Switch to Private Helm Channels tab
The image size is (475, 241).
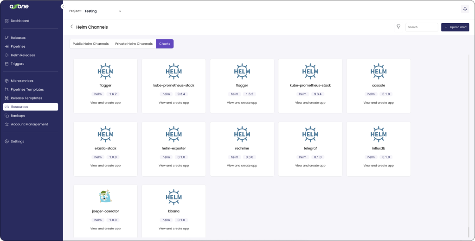pos(134,44)
